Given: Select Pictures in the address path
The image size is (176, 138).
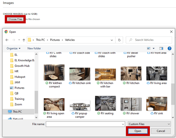Looking at the screenshot, I should tap(55, 40).
